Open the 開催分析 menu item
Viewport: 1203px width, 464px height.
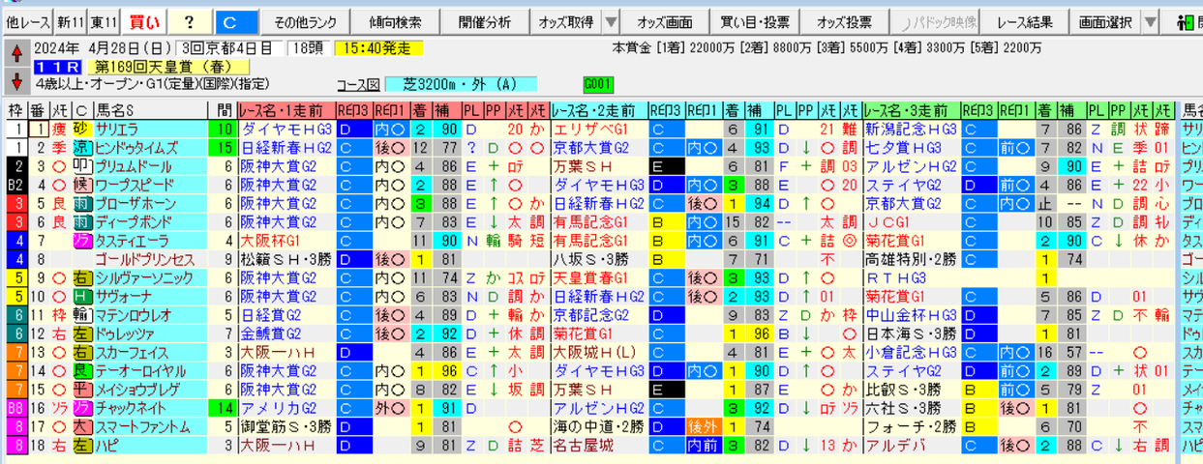[x=485, y=22]
